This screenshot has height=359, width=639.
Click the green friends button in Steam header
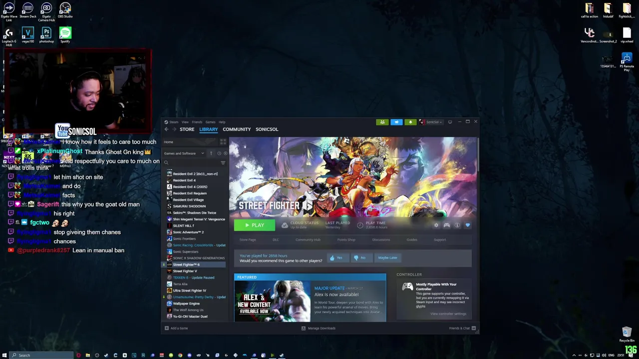382,122
